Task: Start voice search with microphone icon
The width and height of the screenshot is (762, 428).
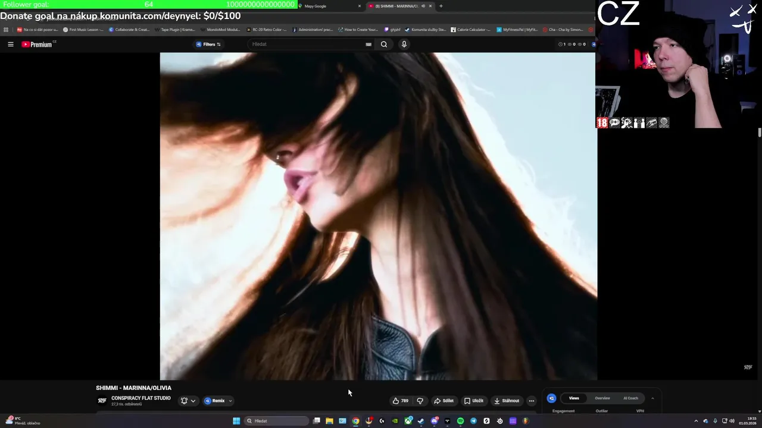Action: [404, 44]
